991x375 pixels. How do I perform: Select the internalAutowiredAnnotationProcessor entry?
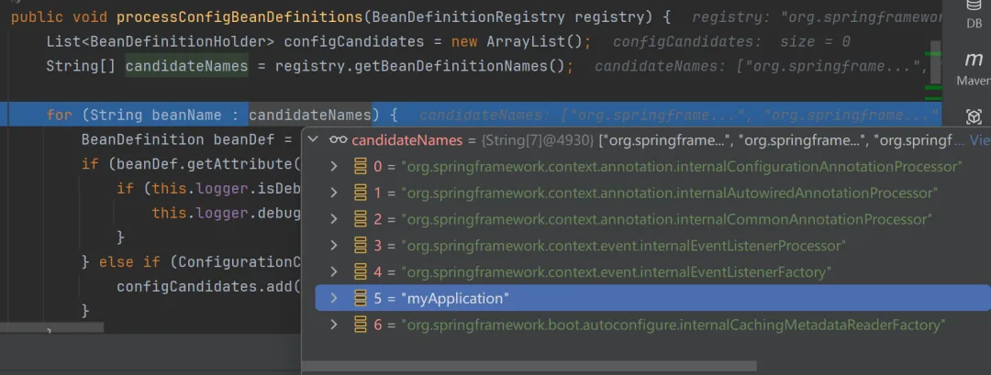click(x=668, y=193)
